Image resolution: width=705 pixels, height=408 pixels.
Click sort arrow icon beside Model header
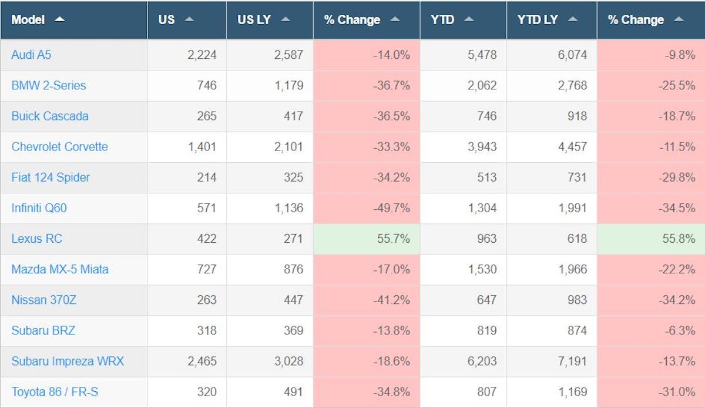(x=59, y=19)
